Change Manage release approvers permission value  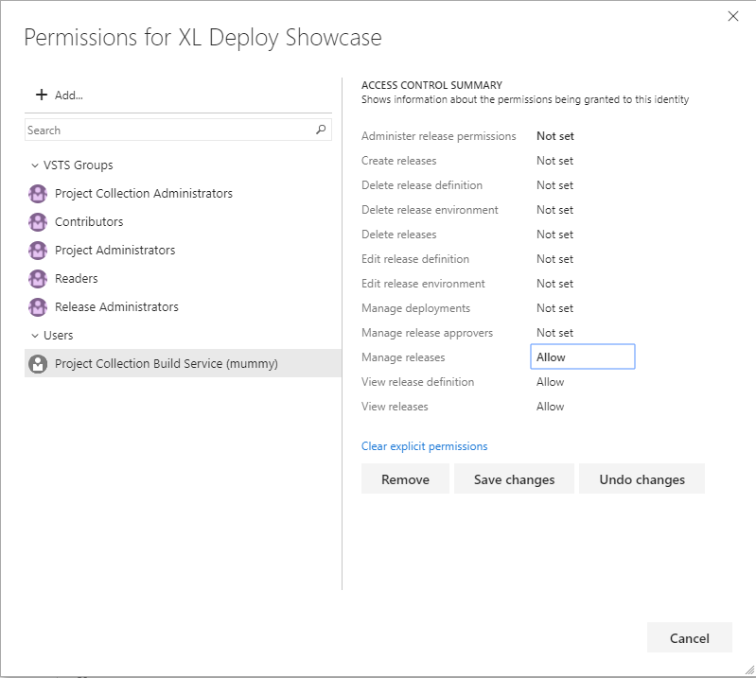pos(555,333)
